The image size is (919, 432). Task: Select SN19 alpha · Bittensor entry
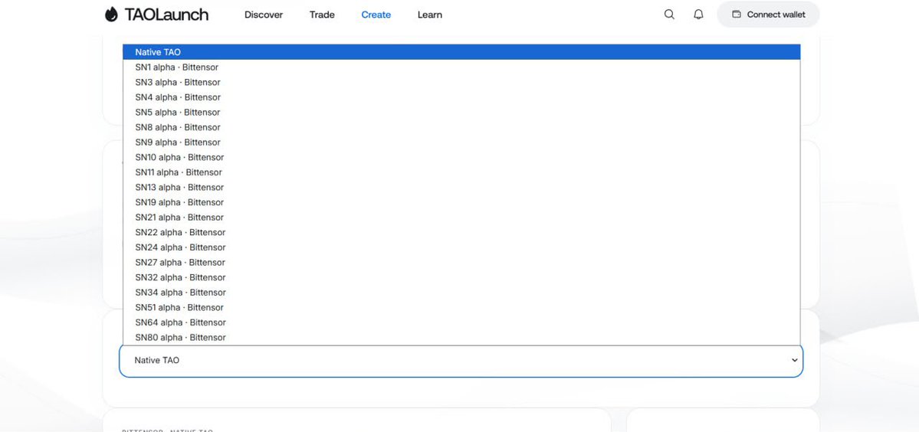462,202
